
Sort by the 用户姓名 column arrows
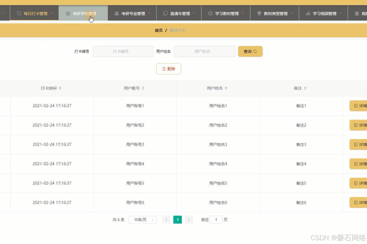coord(226,88)
